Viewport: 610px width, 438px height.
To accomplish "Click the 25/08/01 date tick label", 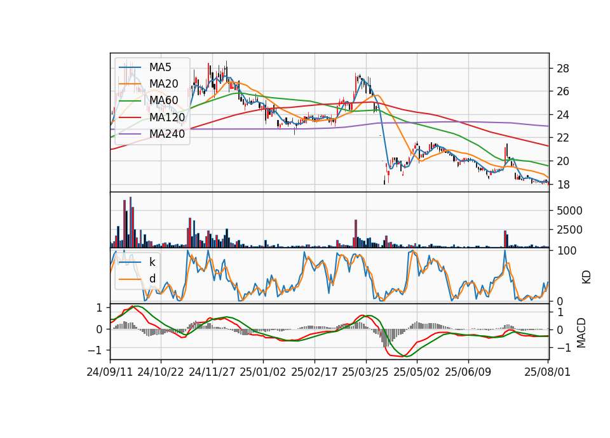I will 547,372.
